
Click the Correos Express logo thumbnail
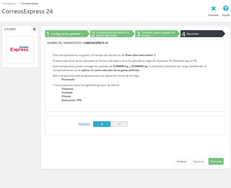click(x=20, y=50)
